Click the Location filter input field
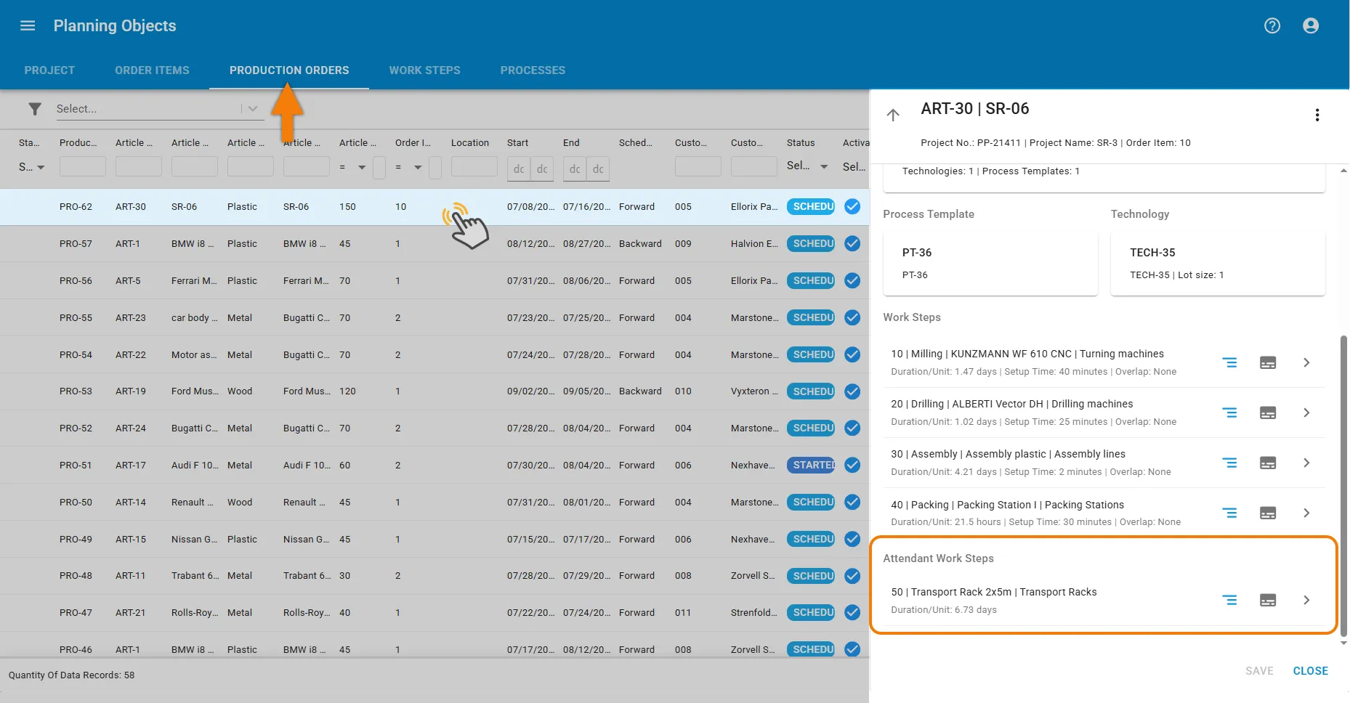The width and height of the screenshot is (1350, 703). tap(474, 167)
